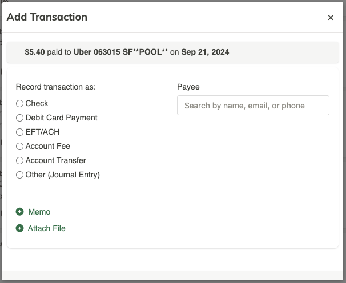The height and width of the screenshot is (283, 346).
Task: Click the 'Other (Journal Entry)' label text
Action: pyautogui.click(x=63, y=175)
